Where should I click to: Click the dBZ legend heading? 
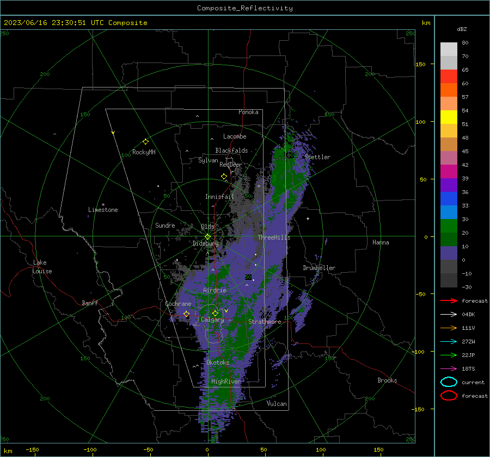click(462, 29)
